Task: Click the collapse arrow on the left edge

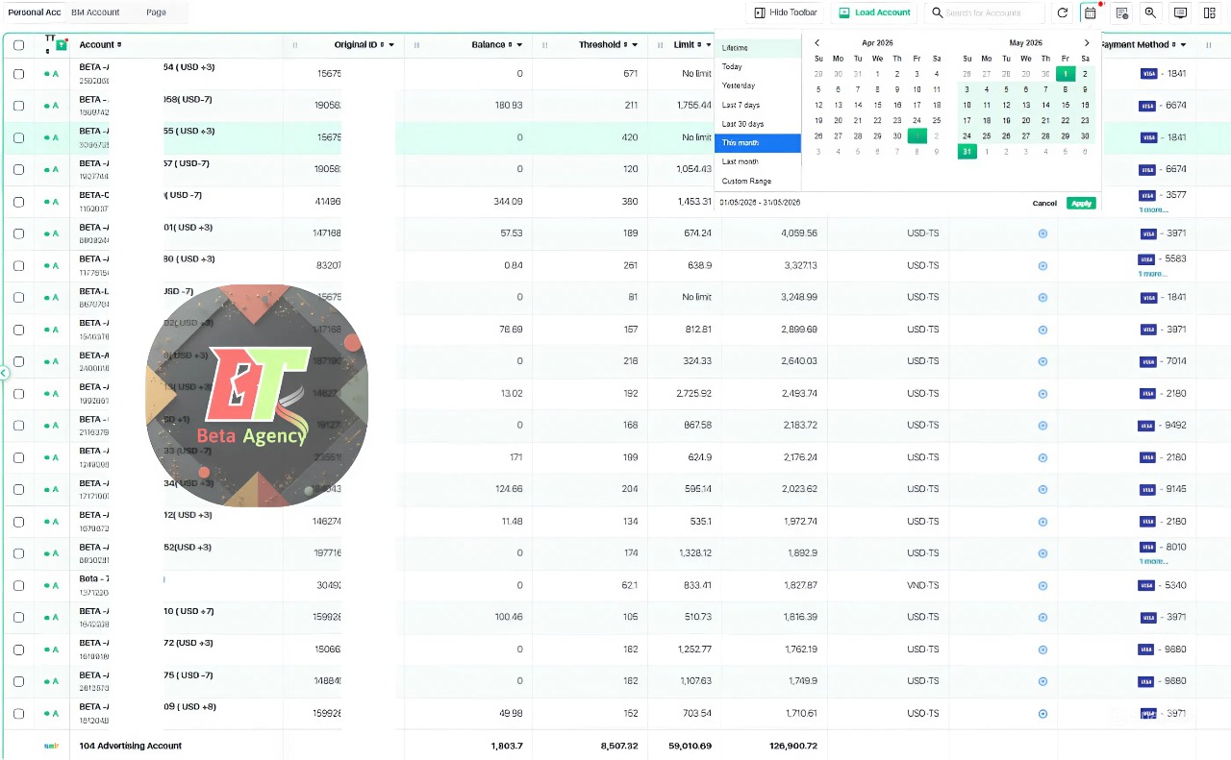Action: (x=4, y=372)
